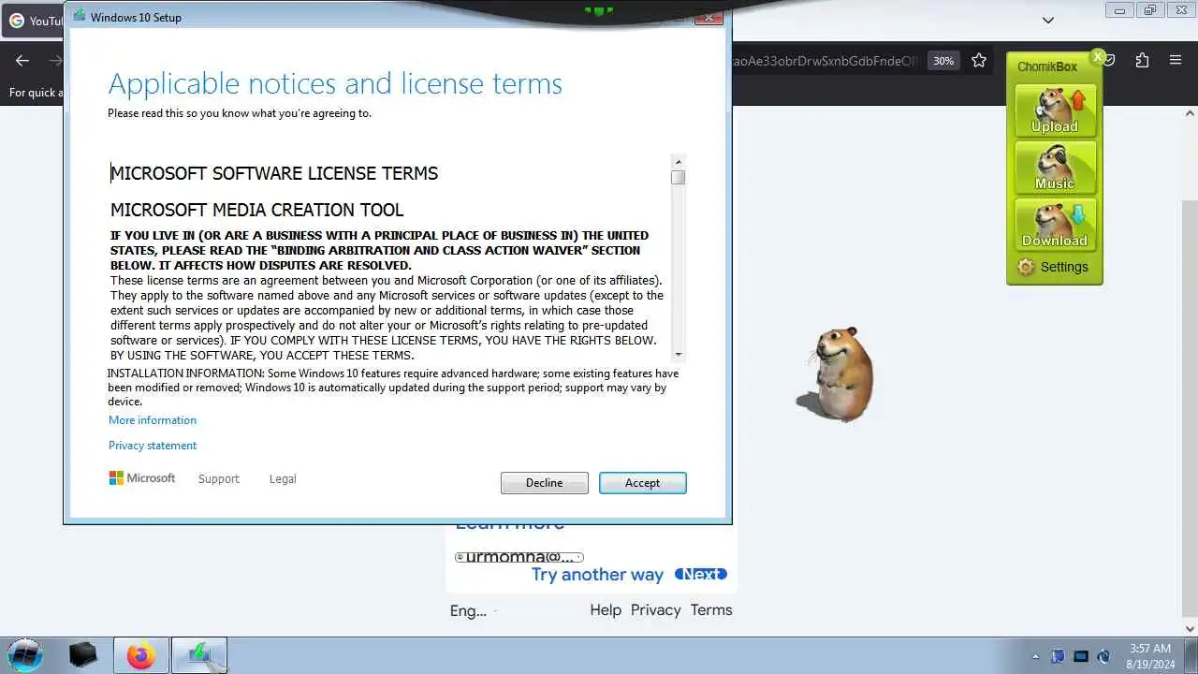
Task: Open the taskbar clock showing 3:57 AM
Action: pyautogui.click(x=1150, y=656)
